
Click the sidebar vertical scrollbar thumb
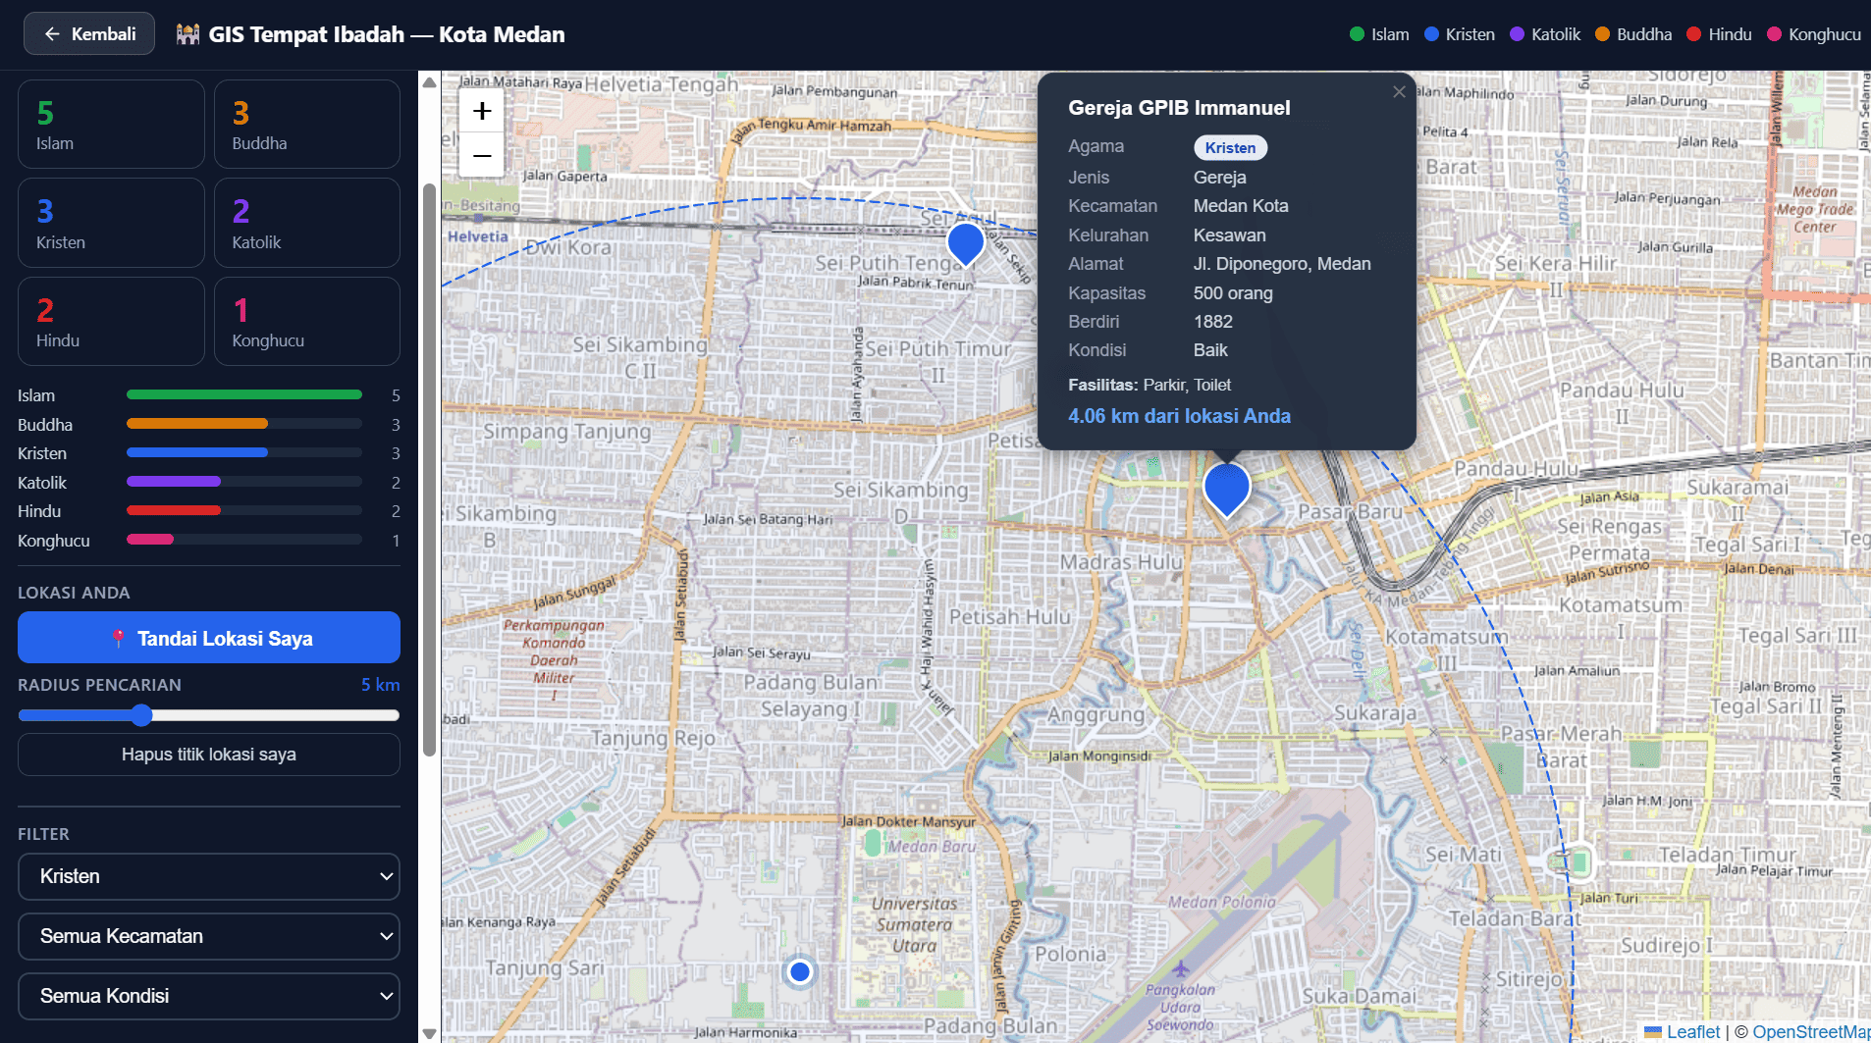point(429,470)
